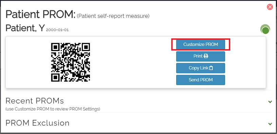277x134 pixels.
Task: Open the Customize PROM settings
Action: tap(201, 45)
